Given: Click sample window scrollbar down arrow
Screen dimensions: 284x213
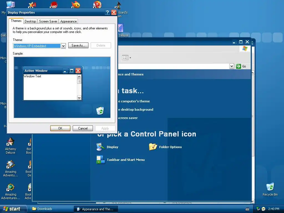Looking at the screenshot, I should coord(79,98).
